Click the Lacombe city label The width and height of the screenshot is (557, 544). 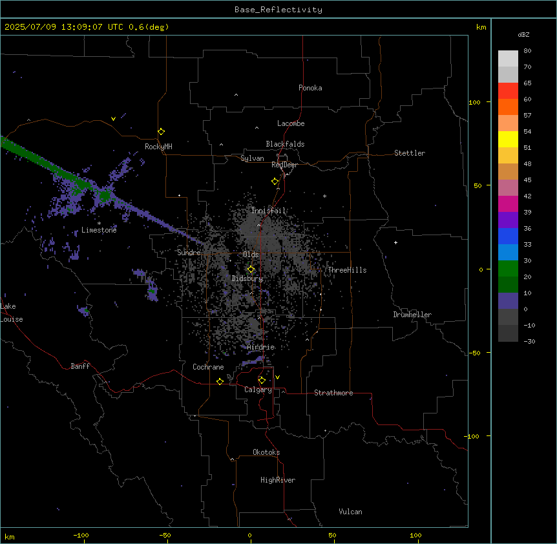[x=291, y=123]
